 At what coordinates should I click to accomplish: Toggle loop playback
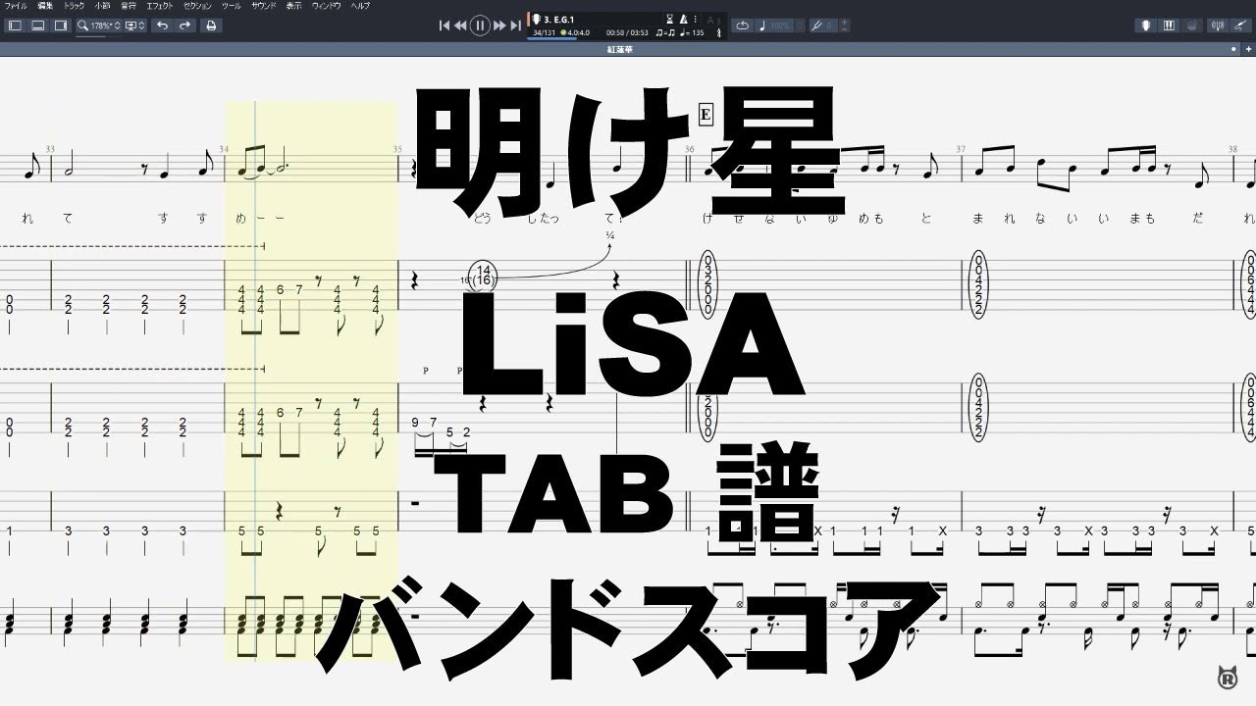(743, 25)
